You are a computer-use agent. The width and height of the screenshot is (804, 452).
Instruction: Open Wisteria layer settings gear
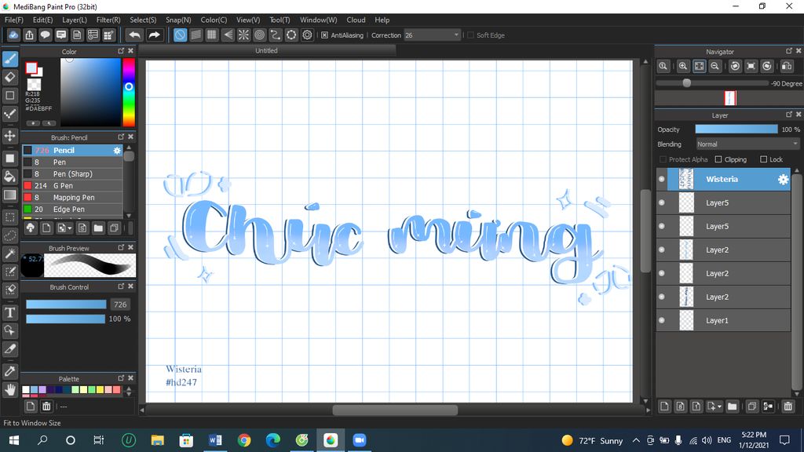click(783, 180)
